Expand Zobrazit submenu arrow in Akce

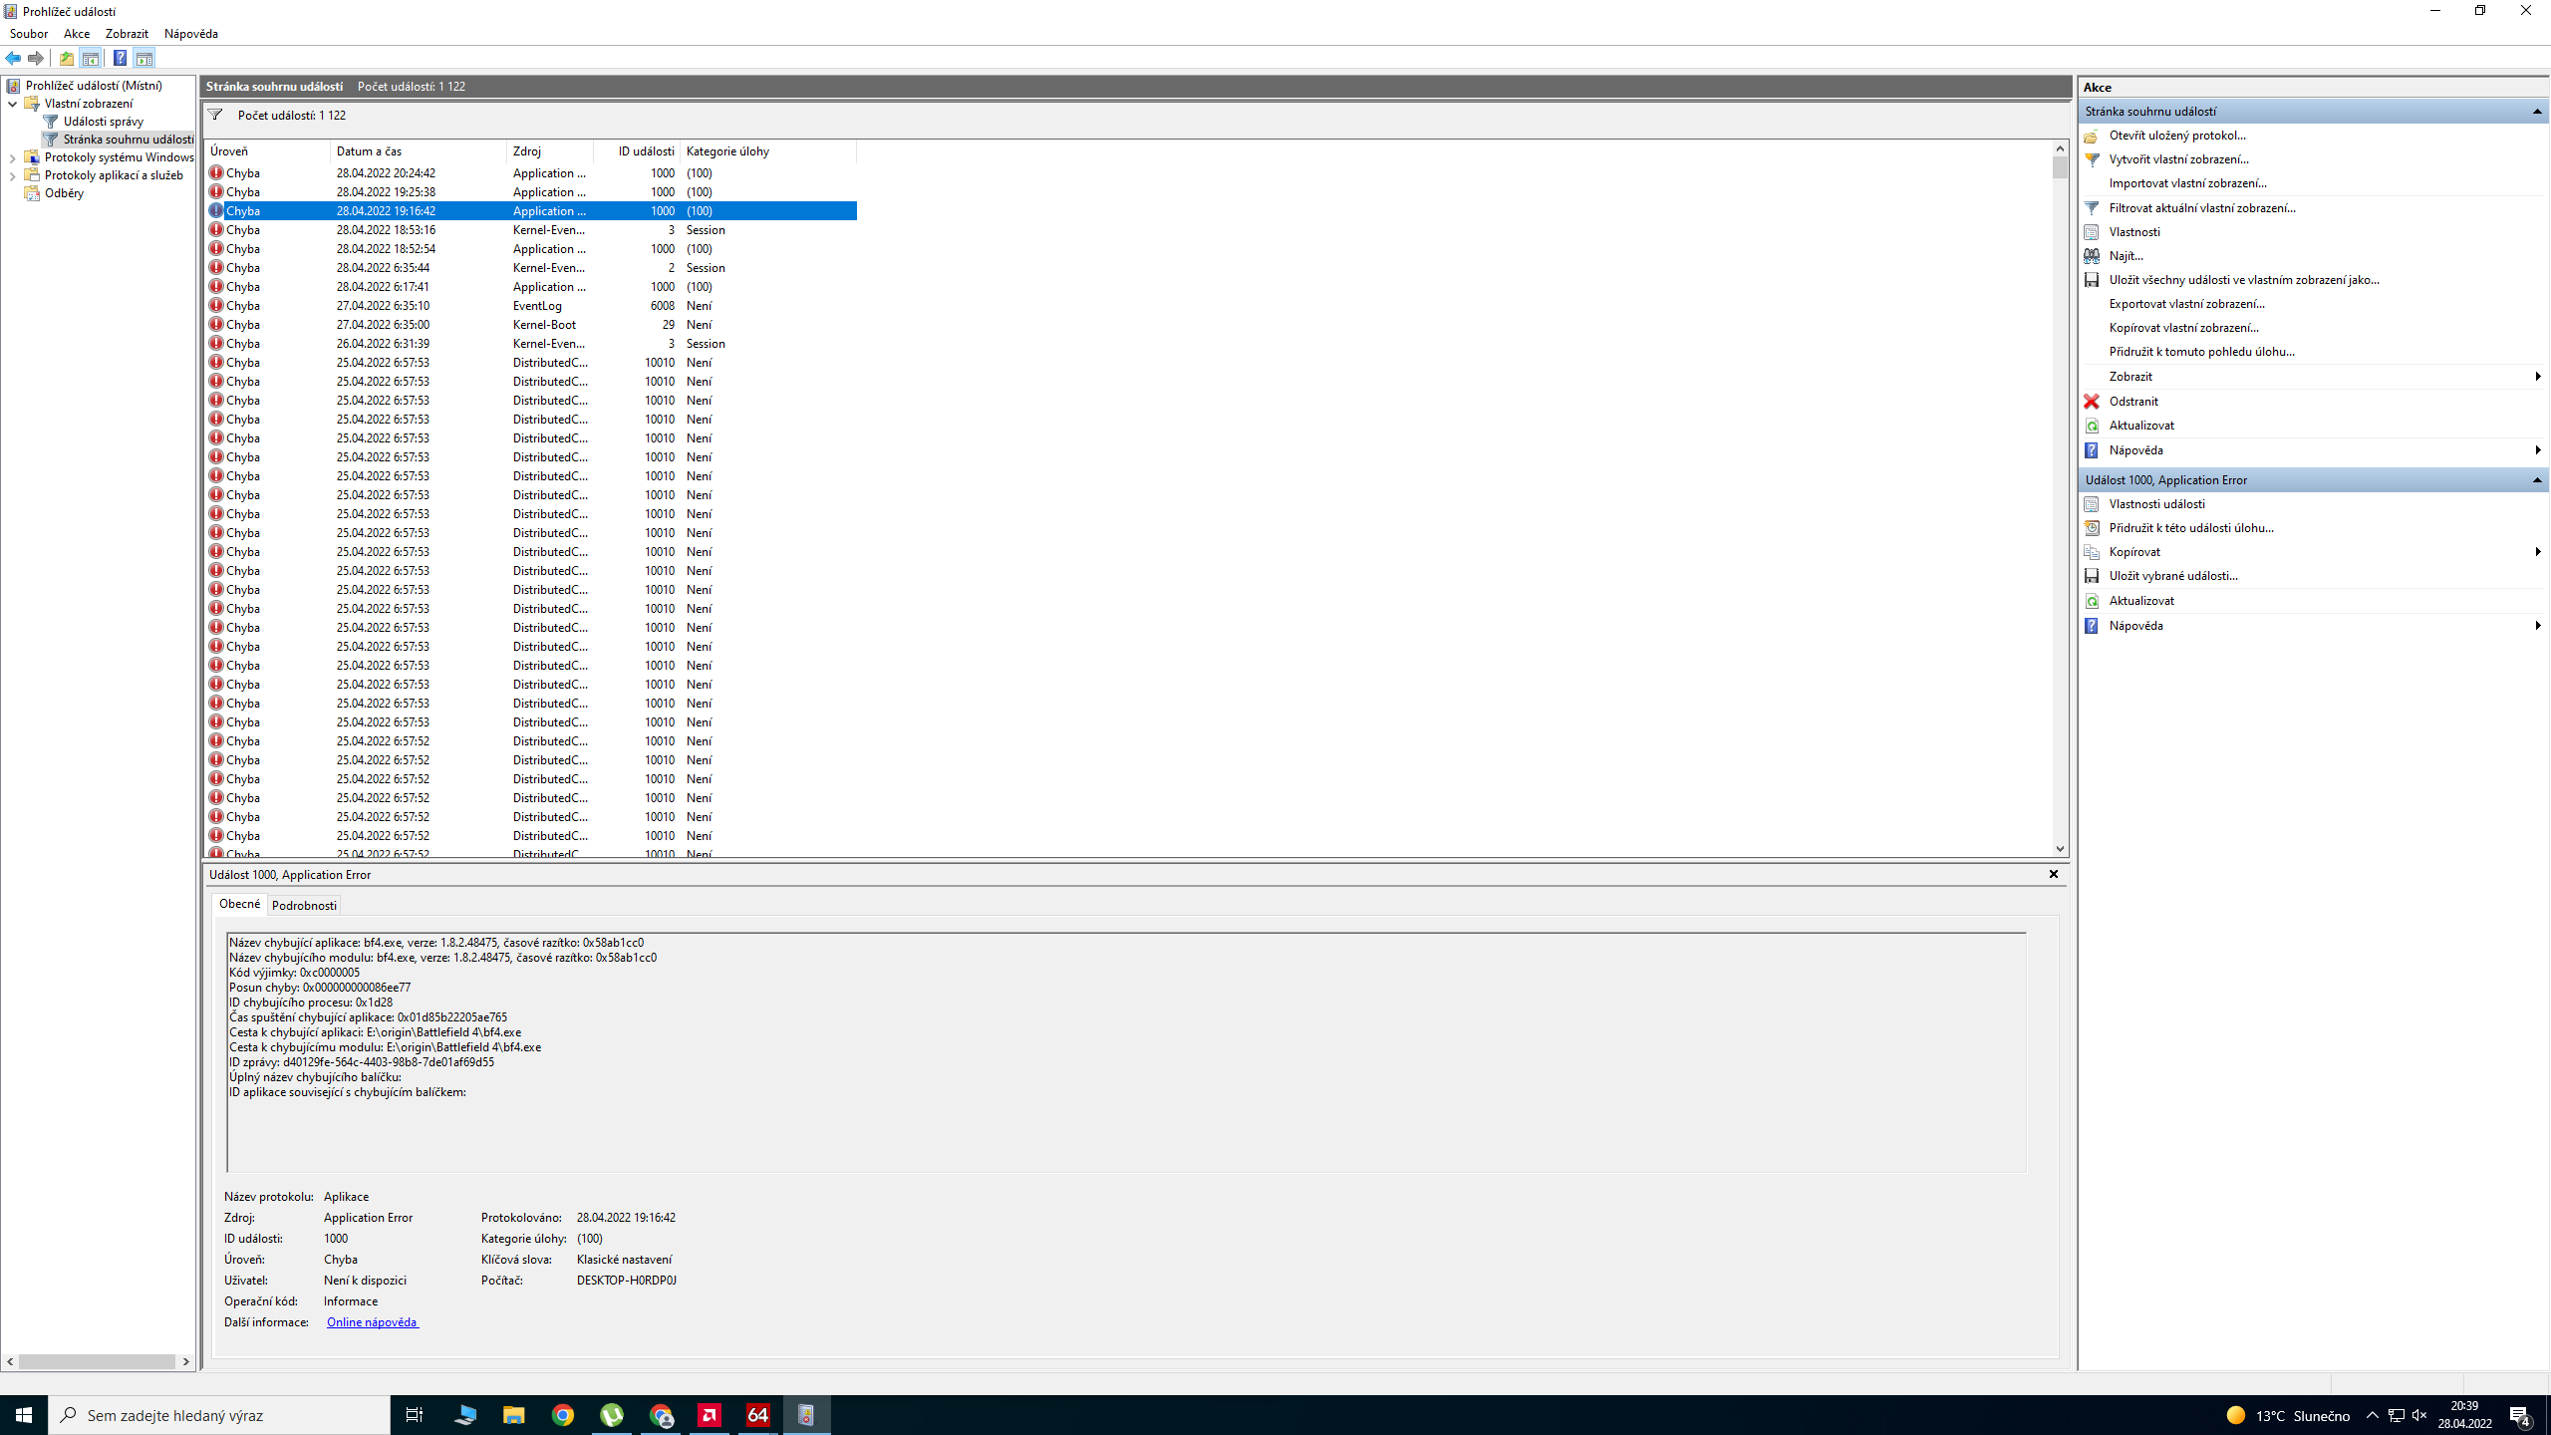click(2537, 377)
